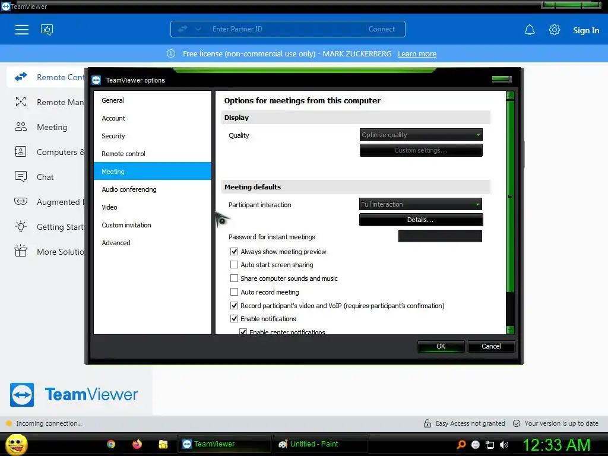The width and height of the screenshot is (608, 456).
Task: Click the Augmented Reality headset icon
Action: pos(21,202)
